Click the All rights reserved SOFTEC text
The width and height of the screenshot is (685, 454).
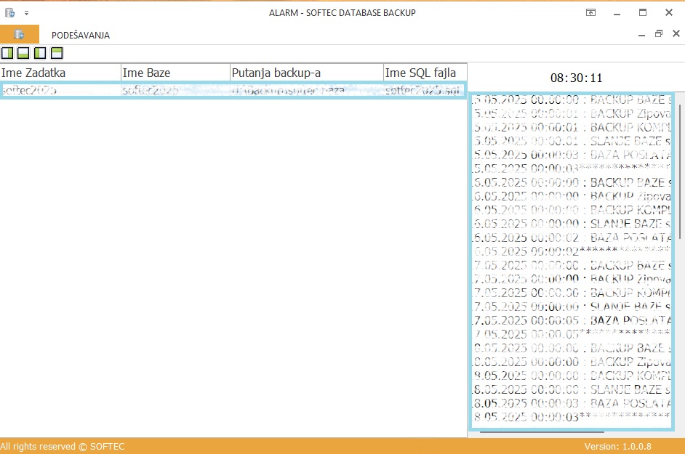click(62, 447)
